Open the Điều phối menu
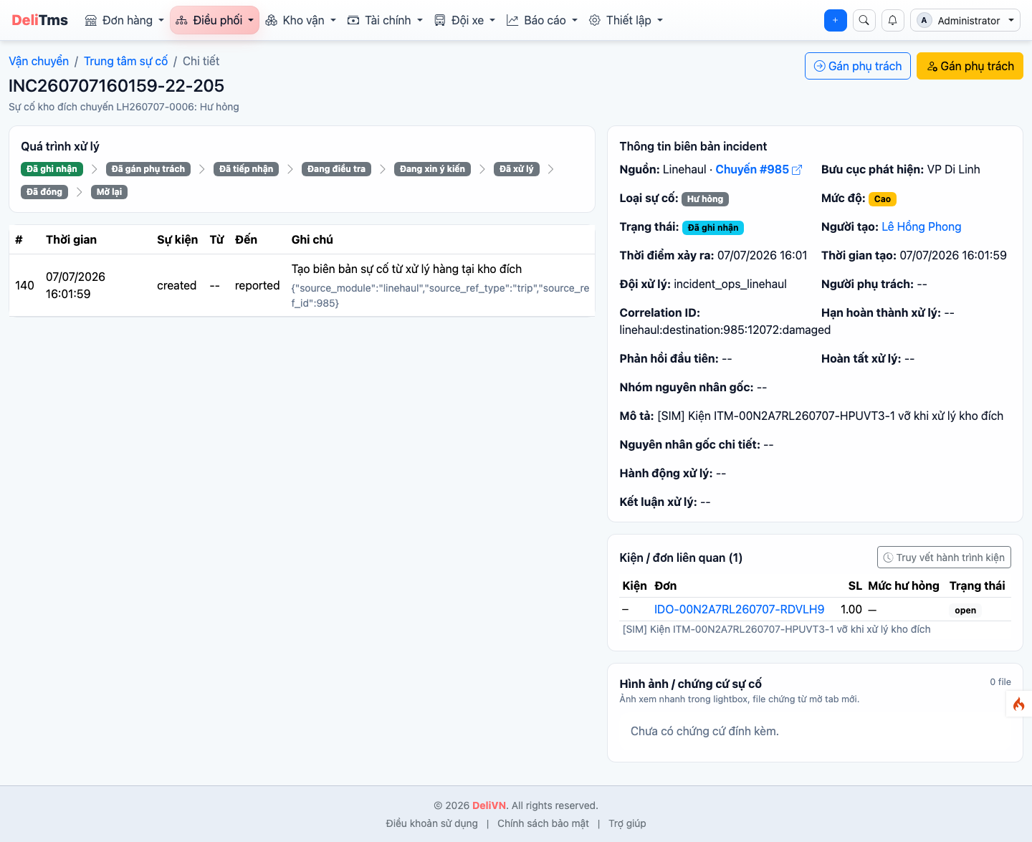 (x=214, y=20)
